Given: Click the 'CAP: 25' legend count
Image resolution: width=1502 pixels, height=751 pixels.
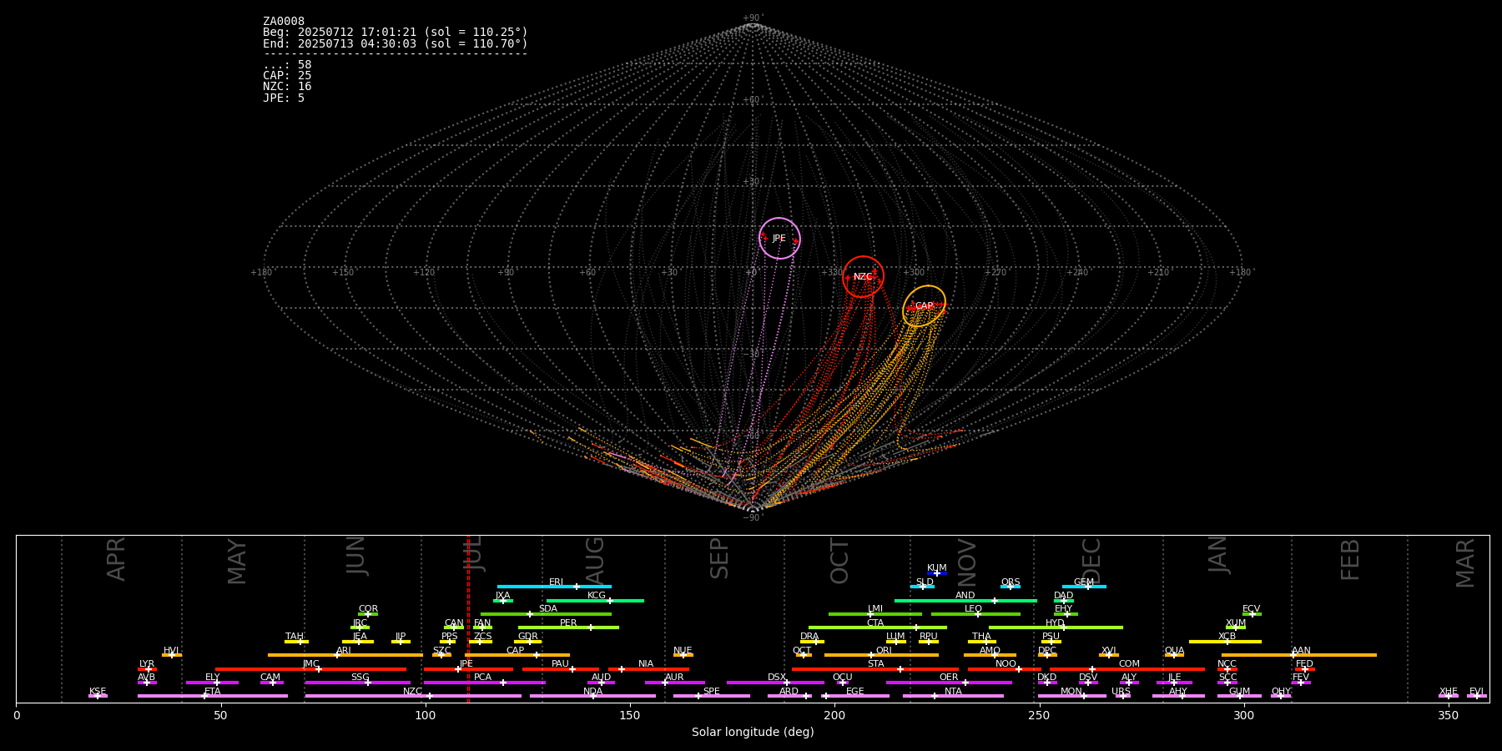Looking at the screenshot, I should [x=287, y=76].
